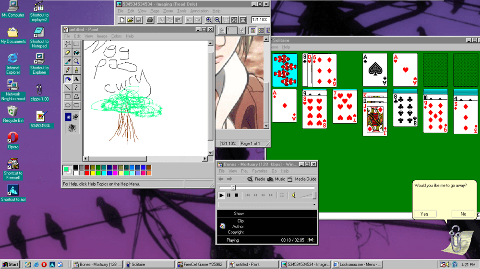Click No in Clippy's balloon
Viewport: 480px width, 269px height.
tap(463, 214)
